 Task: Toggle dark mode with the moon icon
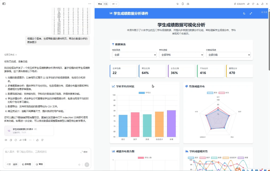point(244,13)
